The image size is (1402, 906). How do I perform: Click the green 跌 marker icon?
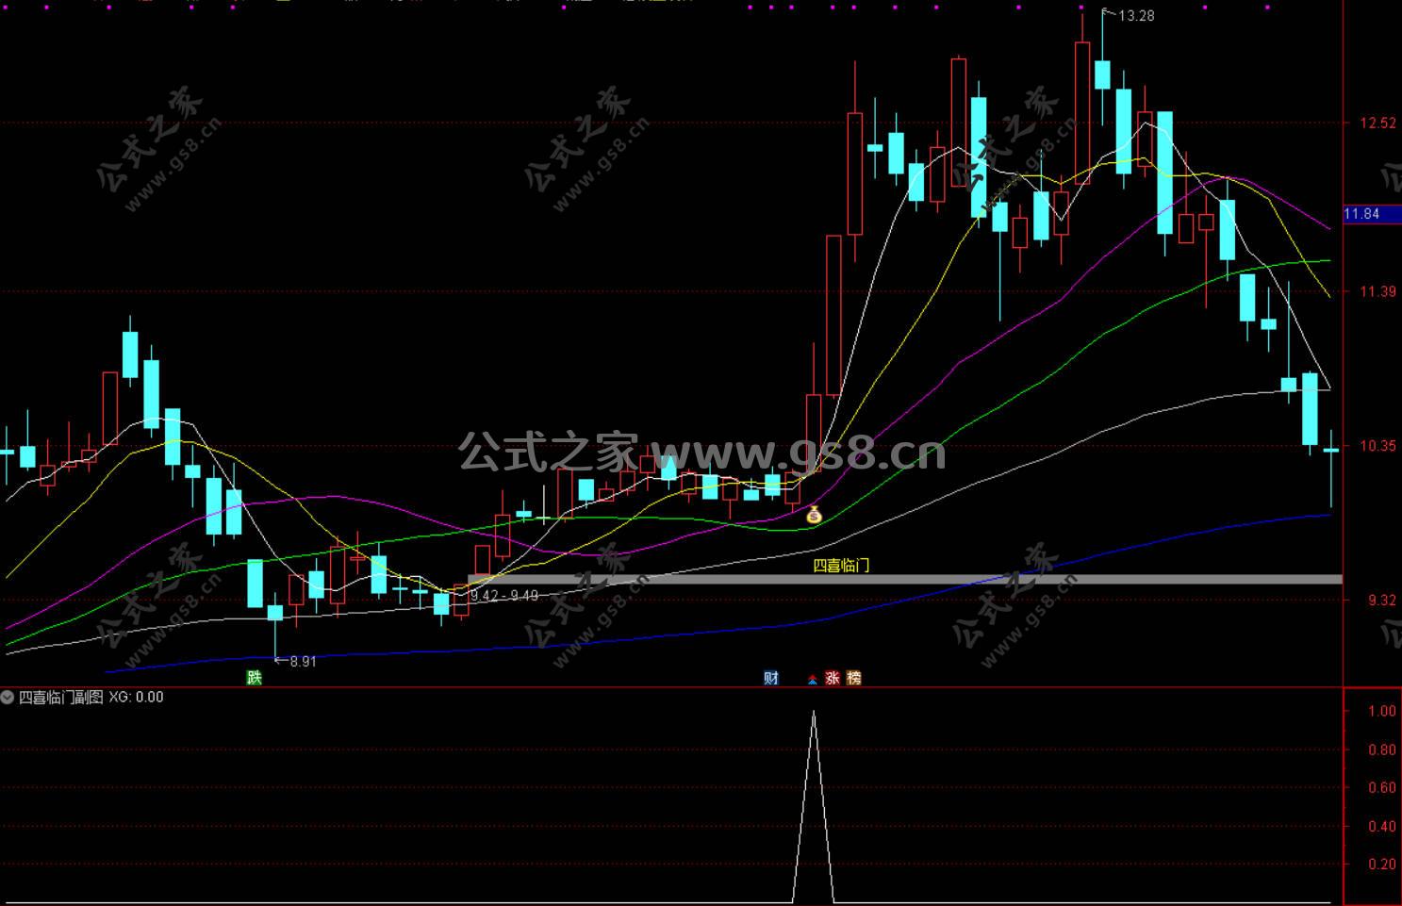pyautogui.click(x=254, y=677)
